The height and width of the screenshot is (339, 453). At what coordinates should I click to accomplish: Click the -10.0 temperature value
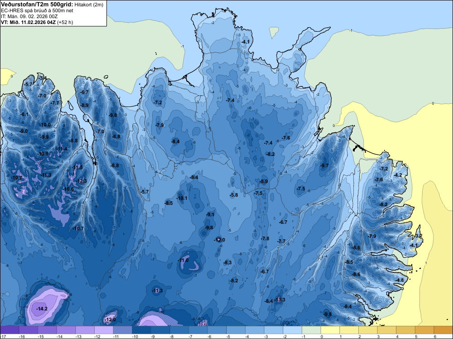45,125
